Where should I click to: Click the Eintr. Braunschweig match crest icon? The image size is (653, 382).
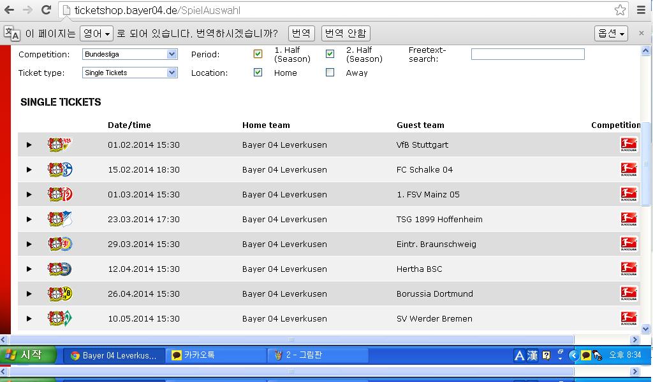60,244
